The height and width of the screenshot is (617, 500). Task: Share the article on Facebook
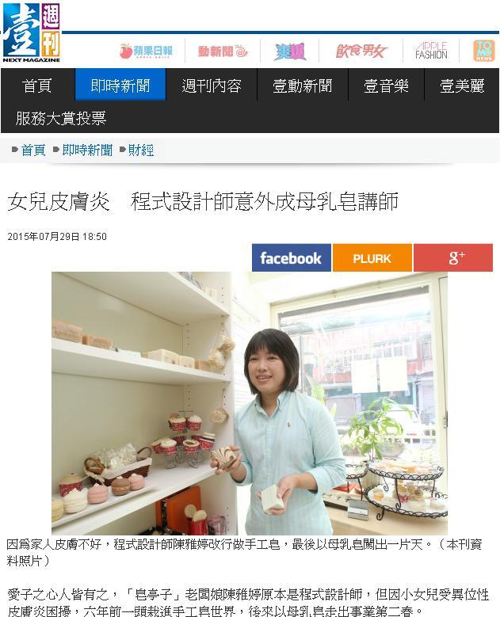pyautogui.click(x=292, y=257)
